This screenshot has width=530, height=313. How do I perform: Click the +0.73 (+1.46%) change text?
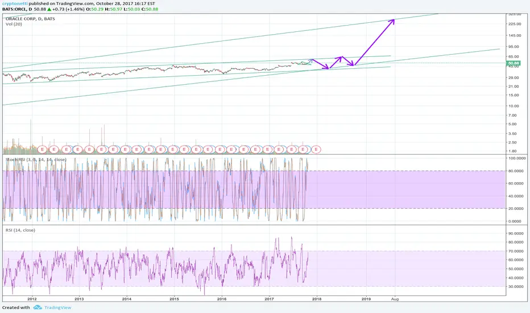(68, 9)
